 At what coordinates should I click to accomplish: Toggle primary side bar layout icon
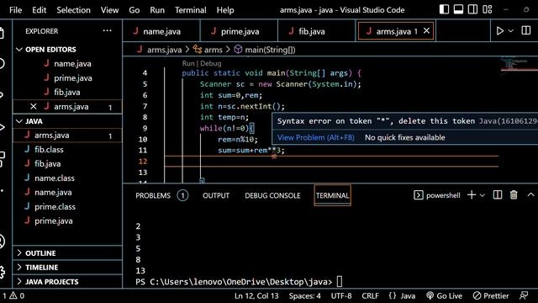click(x=444, y=9)
